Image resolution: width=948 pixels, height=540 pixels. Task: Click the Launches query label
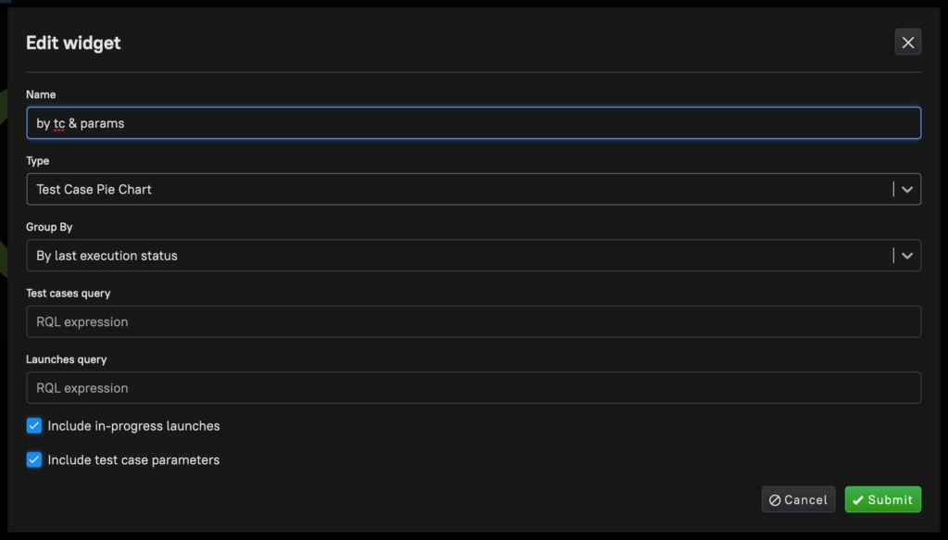point(67,359)
